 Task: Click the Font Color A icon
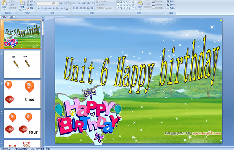pos(67,9)
